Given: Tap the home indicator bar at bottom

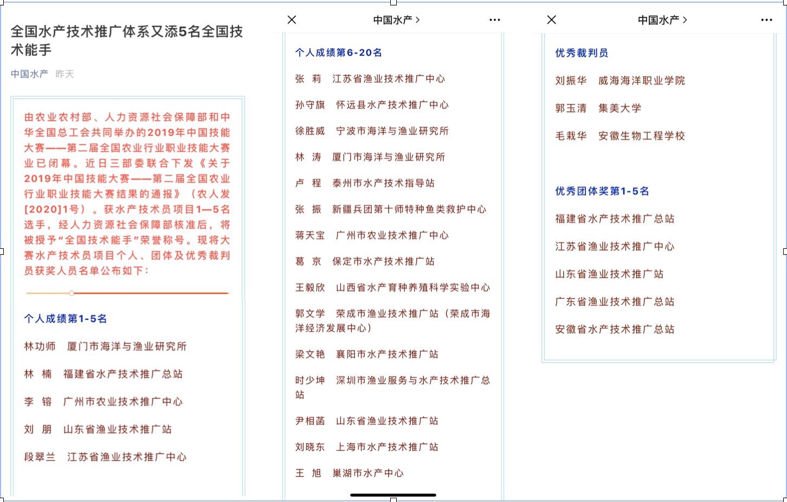Looking at the screenshot, I should (393, 495).
